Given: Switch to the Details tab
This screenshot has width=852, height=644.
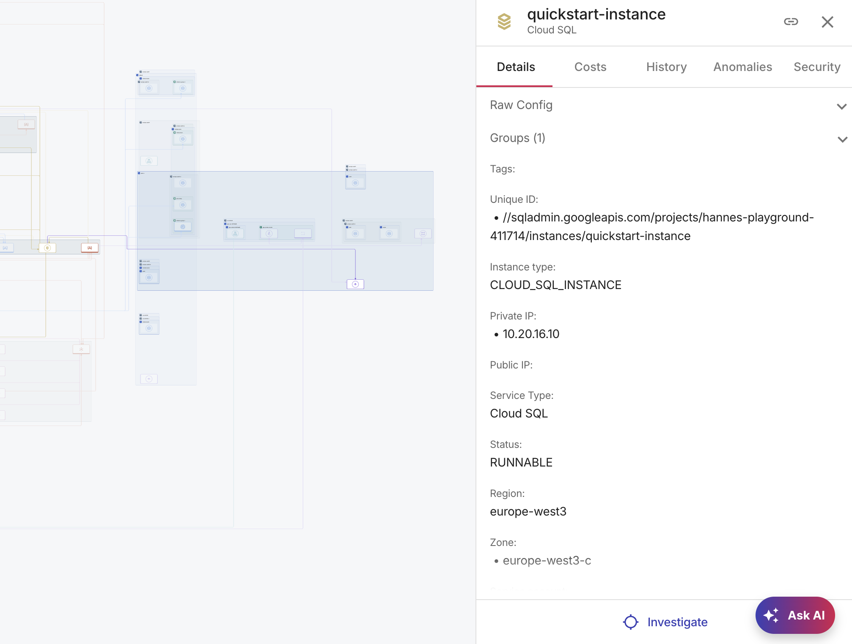Looking at the screenshot, I should click(515, 67).
